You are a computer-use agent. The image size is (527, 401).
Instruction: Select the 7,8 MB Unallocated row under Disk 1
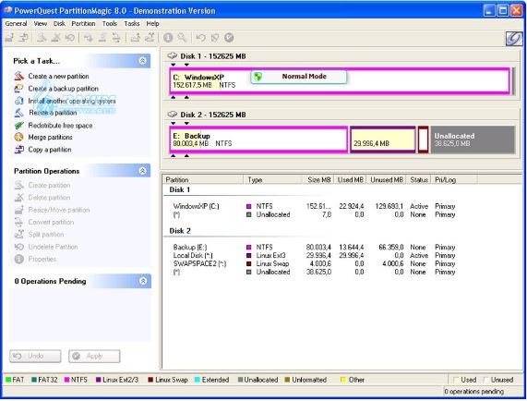pyautogui.click(x=314, y=214)
